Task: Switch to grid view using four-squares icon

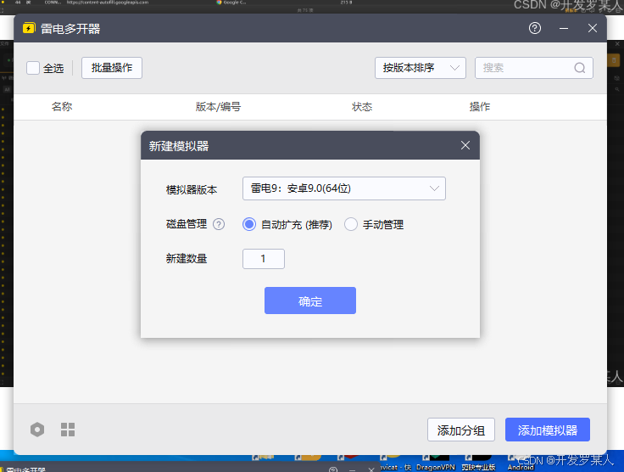Action: coord(68,430)
